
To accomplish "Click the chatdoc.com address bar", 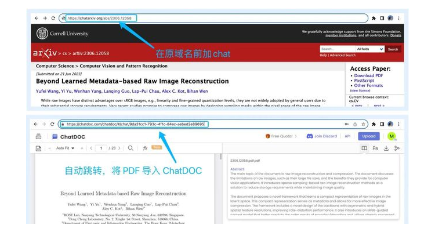I will point(213,124).
